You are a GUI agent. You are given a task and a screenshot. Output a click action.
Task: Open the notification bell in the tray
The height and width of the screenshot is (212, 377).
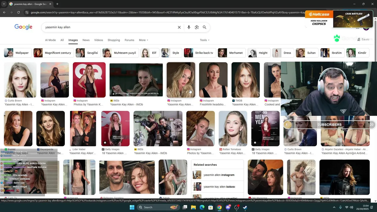[x=372, y=207]
